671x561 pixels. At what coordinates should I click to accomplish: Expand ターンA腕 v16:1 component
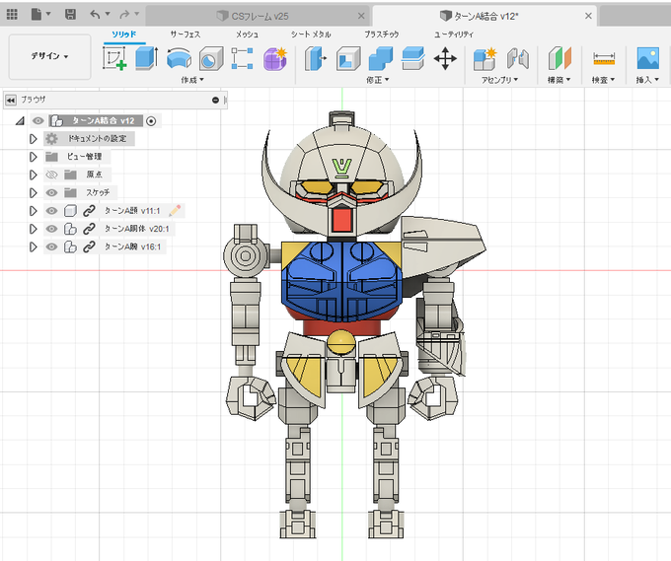[x=33, y=246]
